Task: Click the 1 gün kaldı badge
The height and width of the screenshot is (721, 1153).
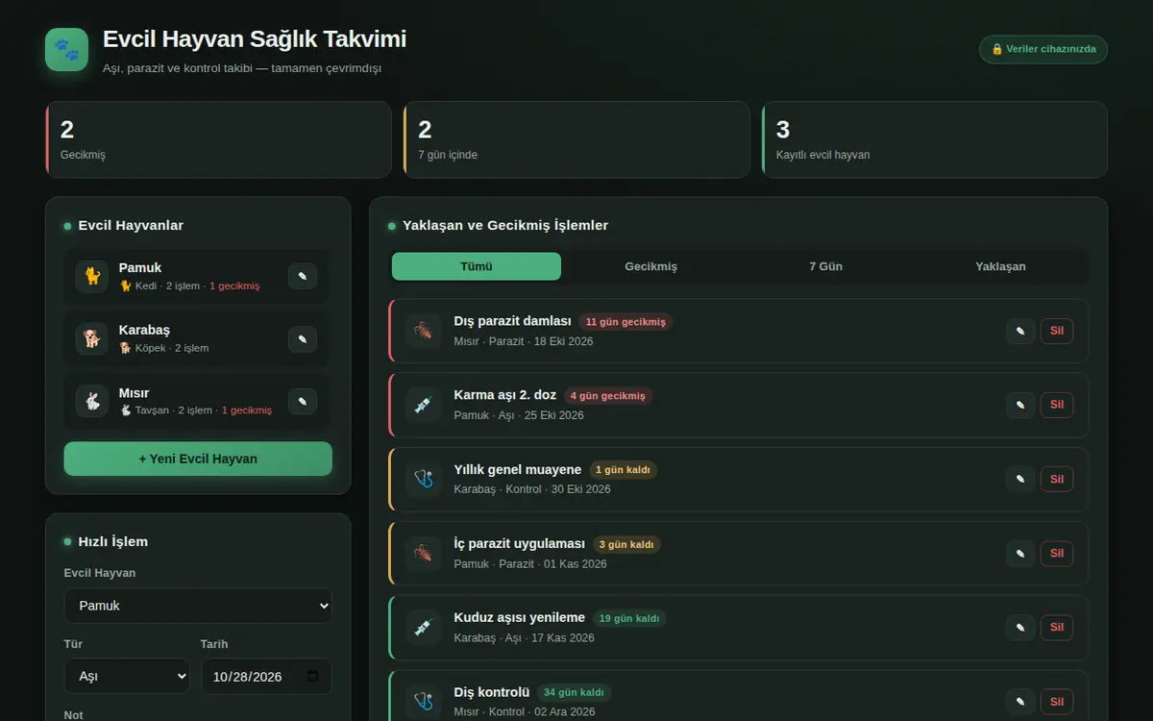Action: point(624,470)
